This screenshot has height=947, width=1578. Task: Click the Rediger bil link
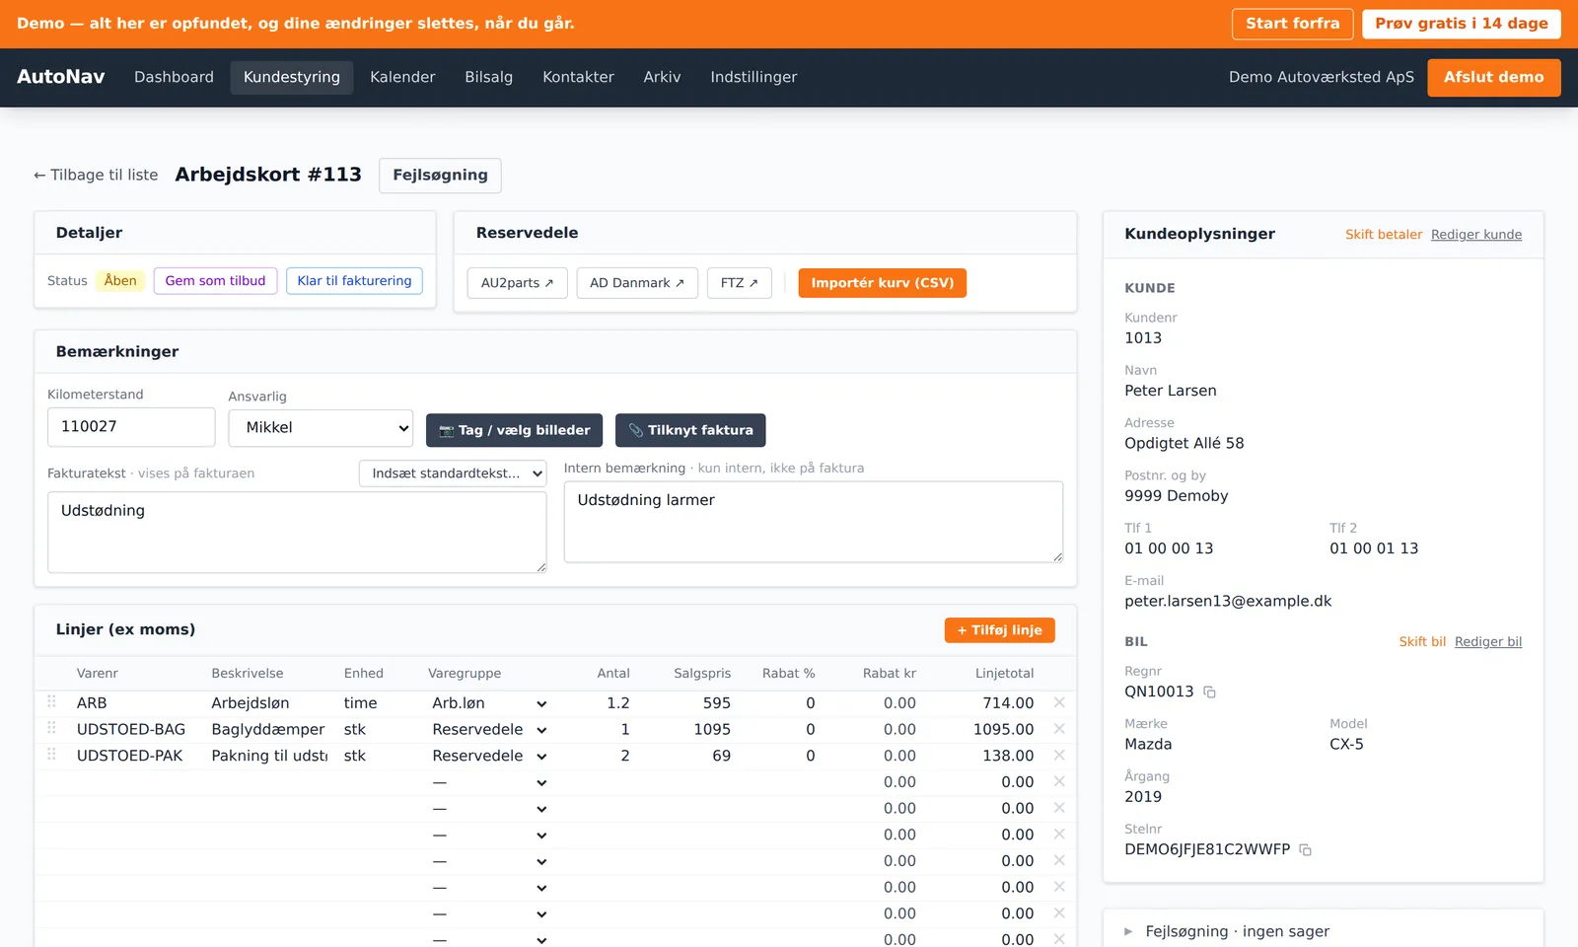(x=1488, y=642)
